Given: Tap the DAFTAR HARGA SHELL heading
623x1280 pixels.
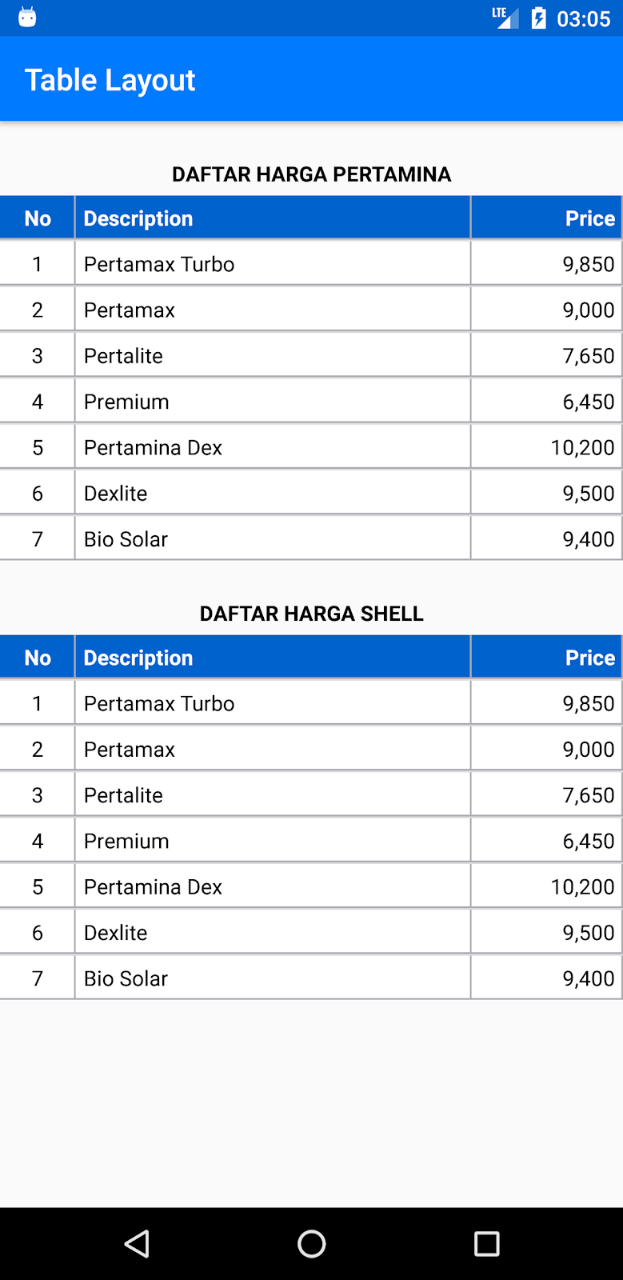Looking at the screenshot, I should tap(311, 614).
